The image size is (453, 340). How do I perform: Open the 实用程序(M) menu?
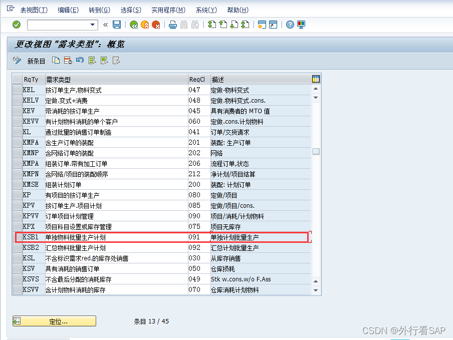pos(168,10)
